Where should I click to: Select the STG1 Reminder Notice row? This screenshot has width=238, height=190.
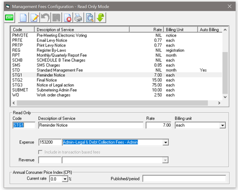117,75
